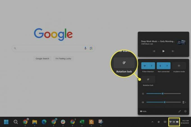Adjust the brightness slider
Image resolution: width=191 pixels, height=127 pixels.
[x=163, y=94]
